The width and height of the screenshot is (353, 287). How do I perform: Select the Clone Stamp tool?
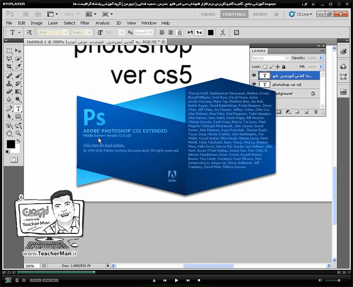coord(9,83)
